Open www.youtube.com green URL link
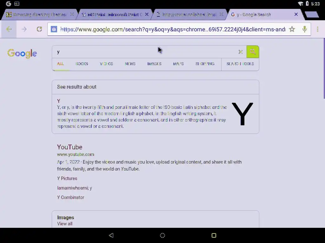This screenshot has height=243, width=325. click(x=76, y=154)
